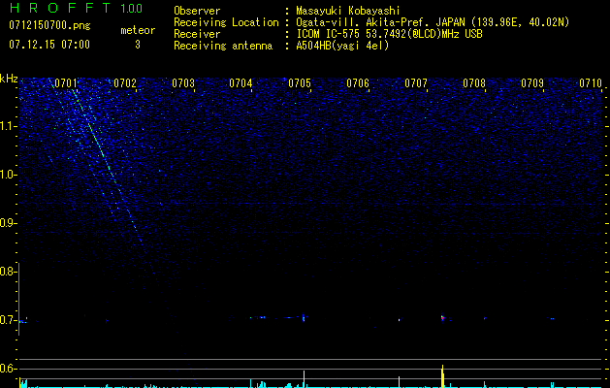Select receiver text ICOM IC-575 53.7492 MHz USB
Screen dimensions: 610x388
click(x=389, y=34)
